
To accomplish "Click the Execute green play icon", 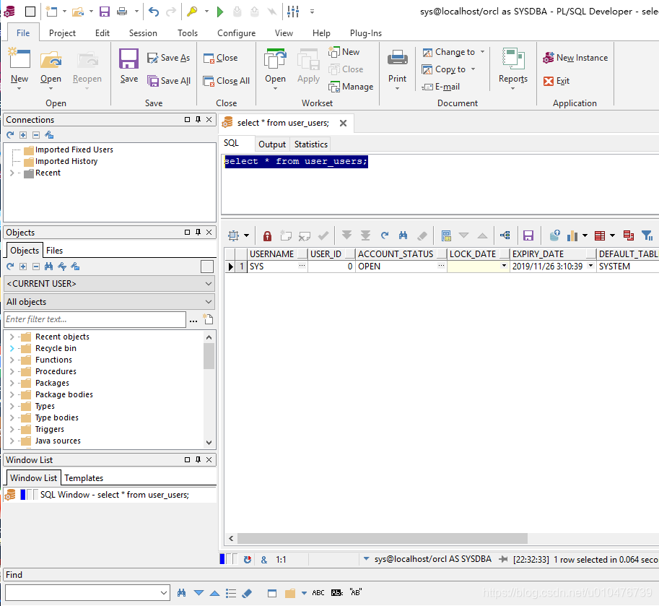I will coord(220,12).
